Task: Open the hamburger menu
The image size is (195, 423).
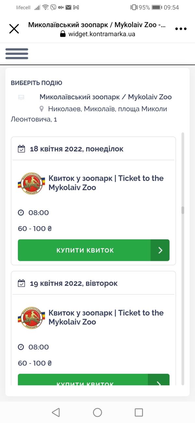Action: (x=17, y=53)
